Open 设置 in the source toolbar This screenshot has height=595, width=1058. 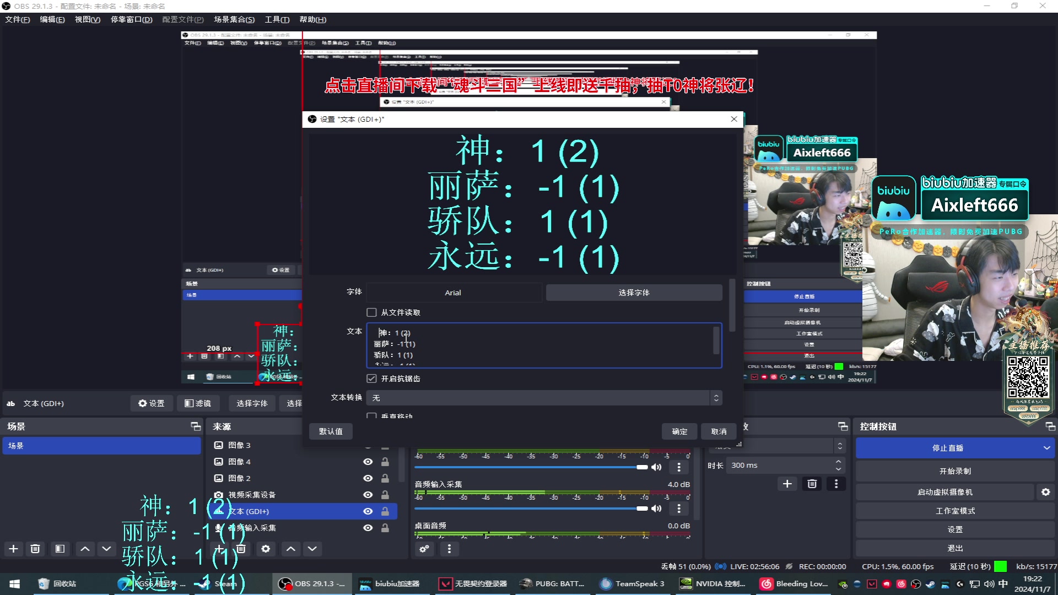point(151,403)
